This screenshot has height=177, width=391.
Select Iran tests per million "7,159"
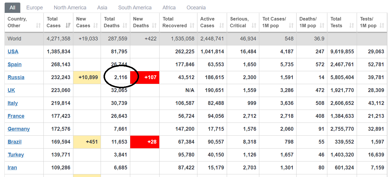pos(377,168)
